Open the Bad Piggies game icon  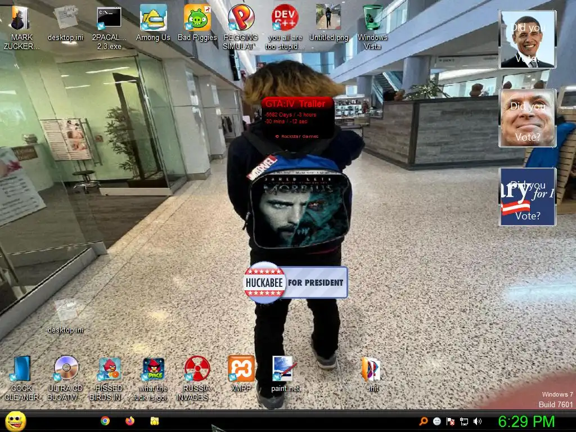coord(197,17)
